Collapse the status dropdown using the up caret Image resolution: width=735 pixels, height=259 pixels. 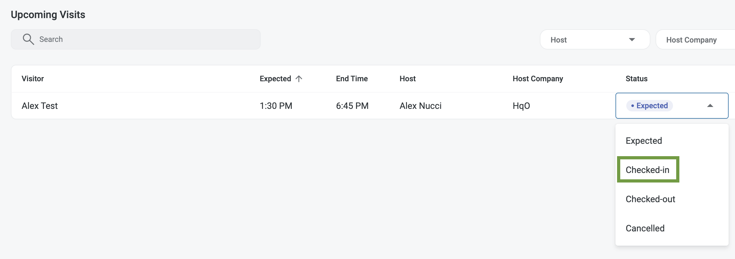(x=710, y=106)
